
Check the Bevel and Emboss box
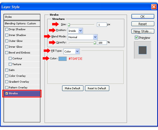[x=7, y=53]
